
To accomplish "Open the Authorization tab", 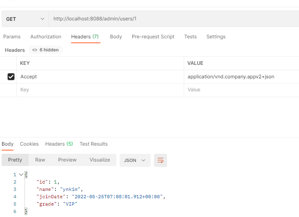I will click(x=46, y=37).
